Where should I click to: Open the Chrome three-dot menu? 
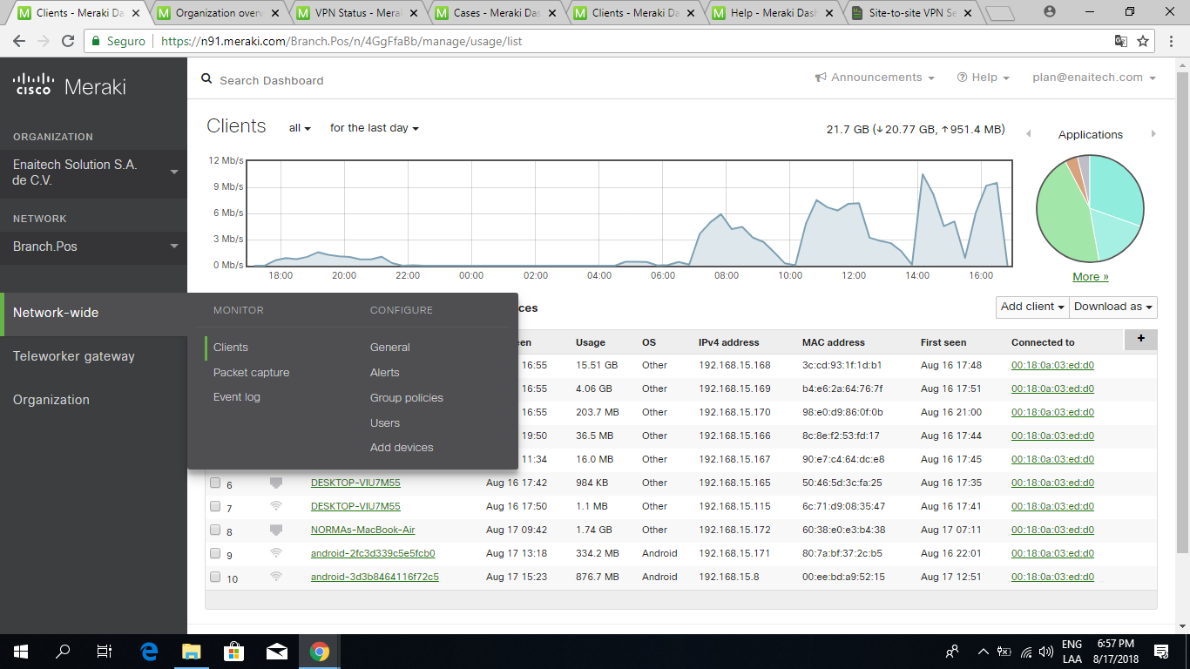1170,41
